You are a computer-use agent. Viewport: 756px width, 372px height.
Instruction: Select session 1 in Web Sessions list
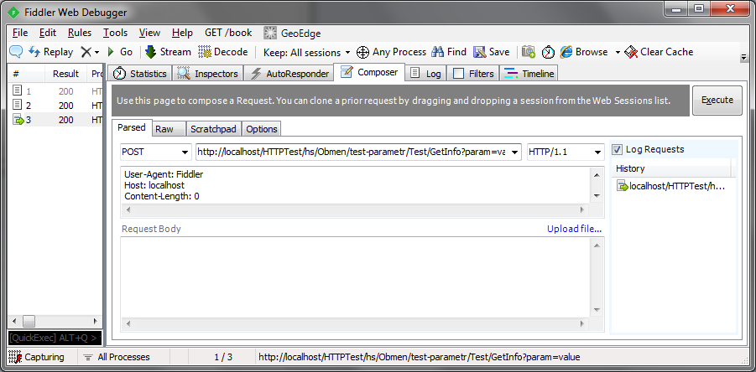pyautogui.click(x=56, y=91)
